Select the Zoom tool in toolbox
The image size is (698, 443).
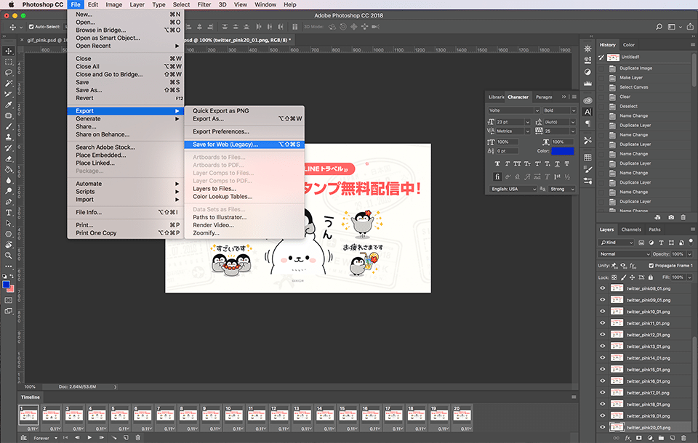point(9,256)
